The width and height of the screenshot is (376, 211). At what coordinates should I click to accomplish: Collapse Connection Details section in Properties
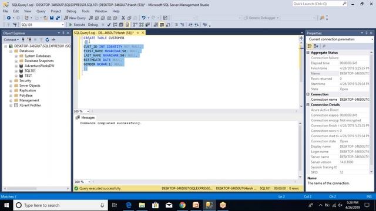[x=308, y=104]
